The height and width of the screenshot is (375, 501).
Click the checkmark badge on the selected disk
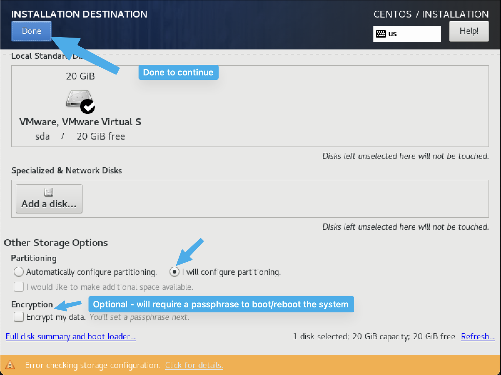coord(88,107)
